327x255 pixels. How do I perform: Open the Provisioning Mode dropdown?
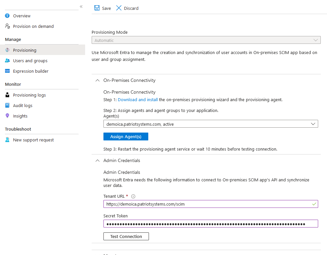click(206, 40)
